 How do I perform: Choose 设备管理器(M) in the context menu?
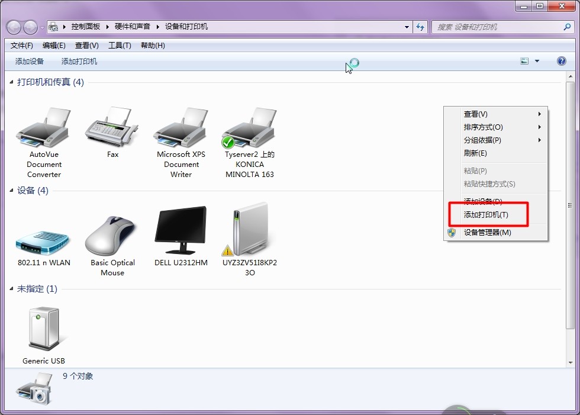(496, 232)
